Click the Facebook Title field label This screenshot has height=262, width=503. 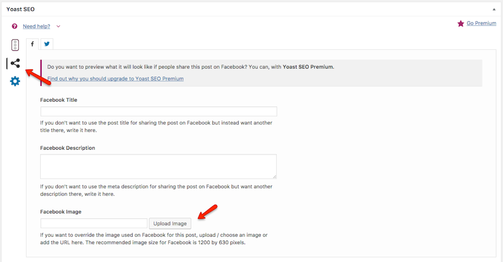coord(58,100)
